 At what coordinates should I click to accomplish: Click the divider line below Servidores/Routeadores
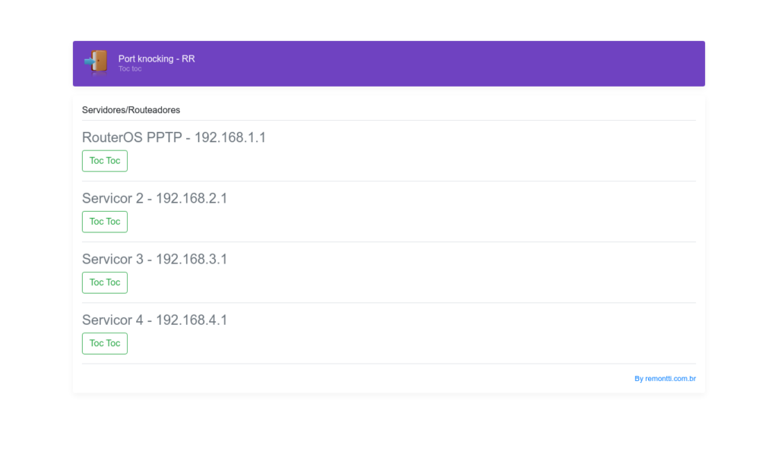[388, 120]
